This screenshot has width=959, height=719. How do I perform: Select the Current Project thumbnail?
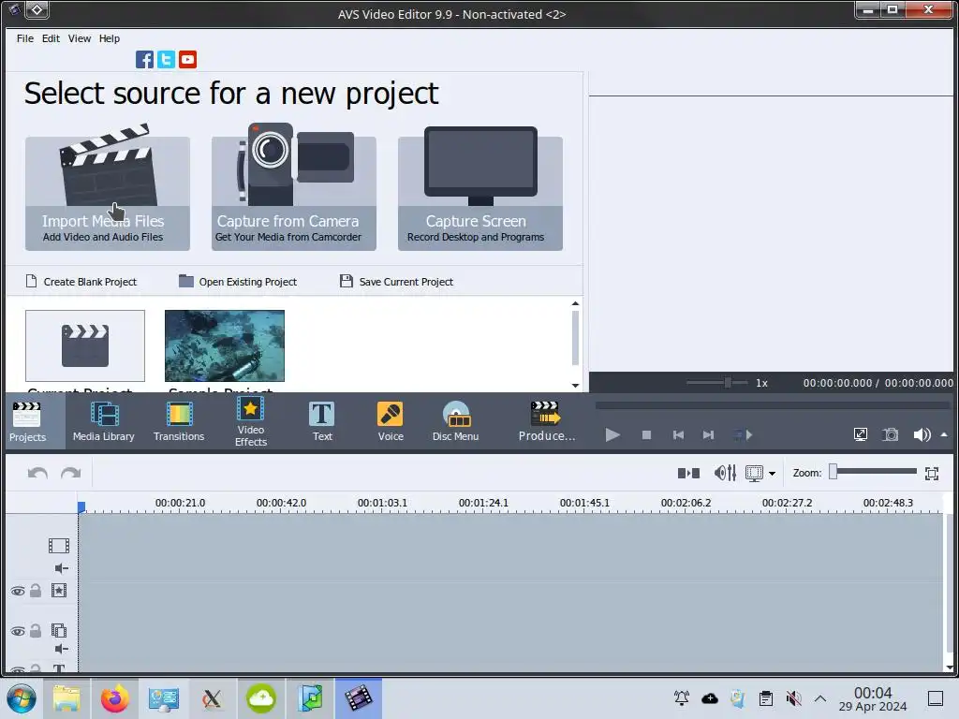[x=85, y=345]
